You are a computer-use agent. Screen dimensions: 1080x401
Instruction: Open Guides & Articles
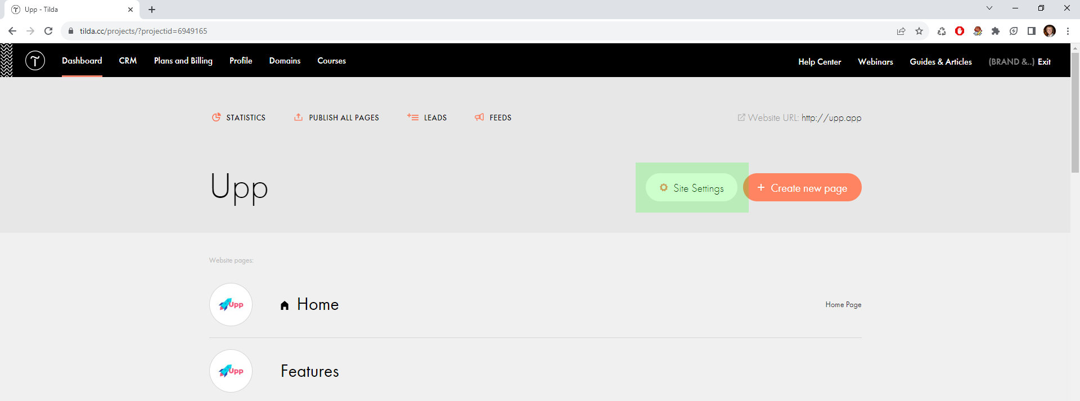[x=940, y=61]
